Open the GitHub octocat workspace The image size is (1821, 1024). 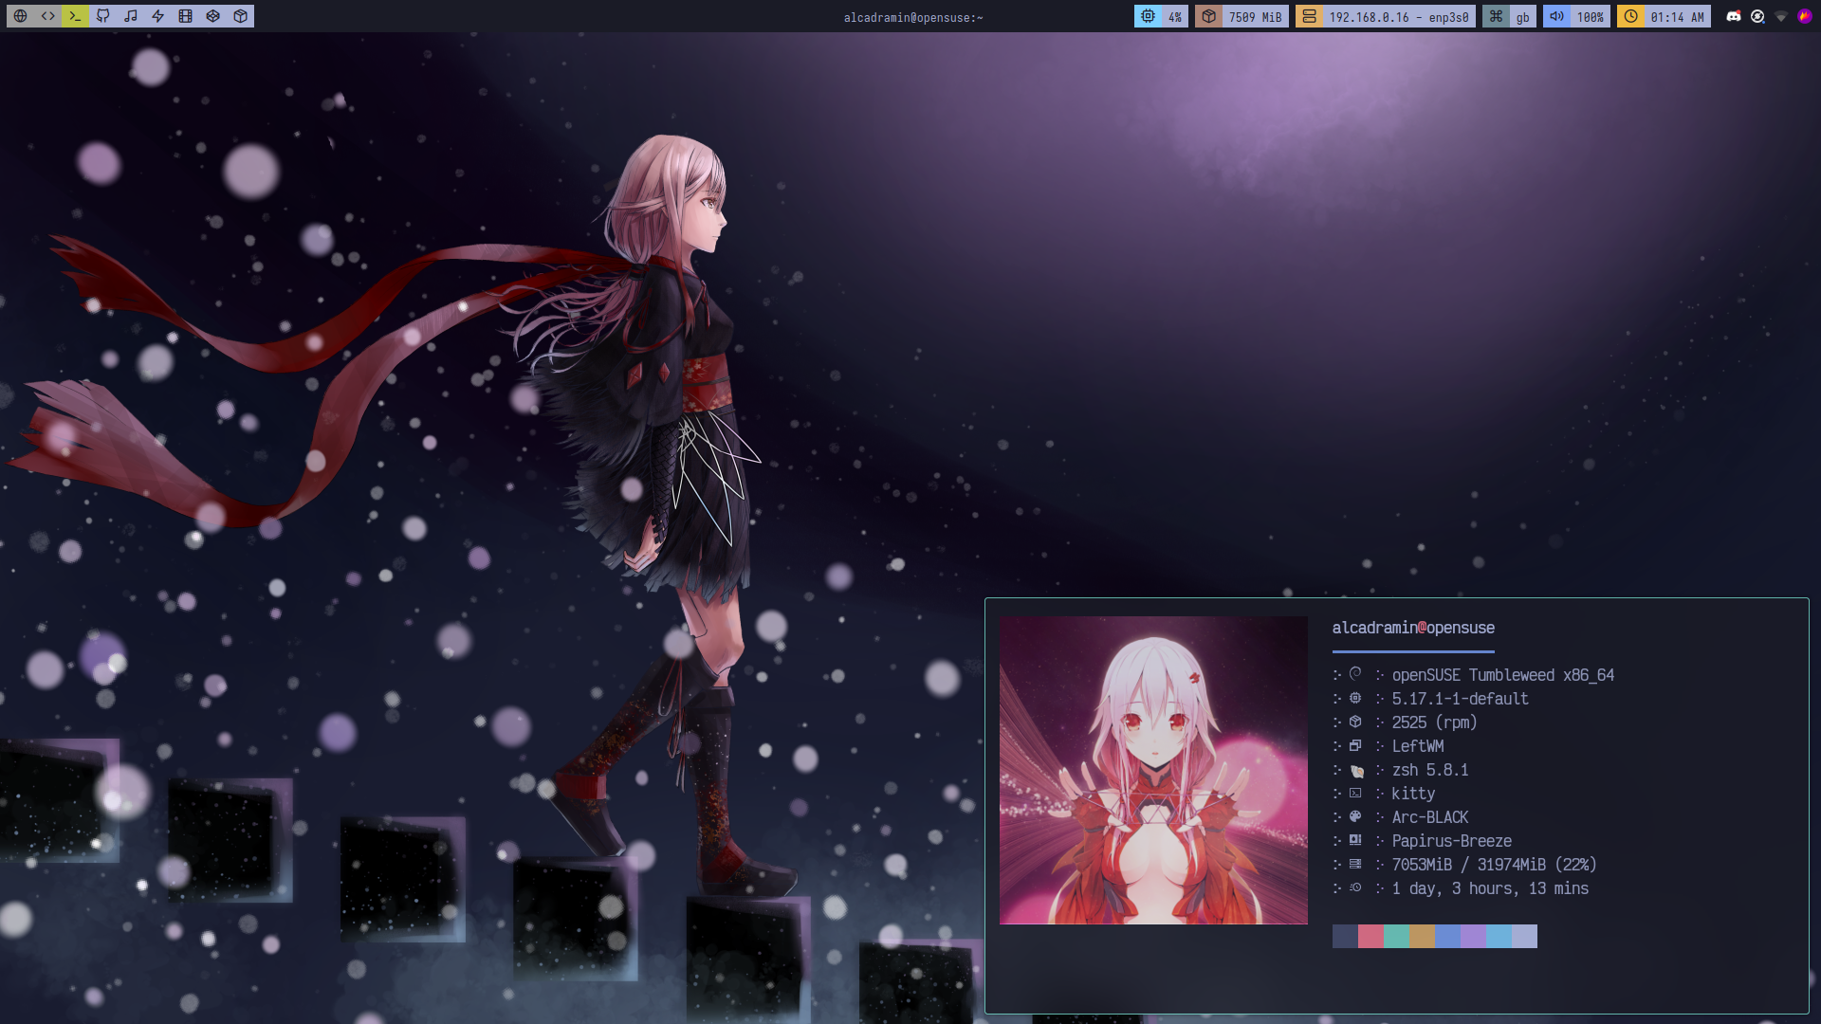102,16
